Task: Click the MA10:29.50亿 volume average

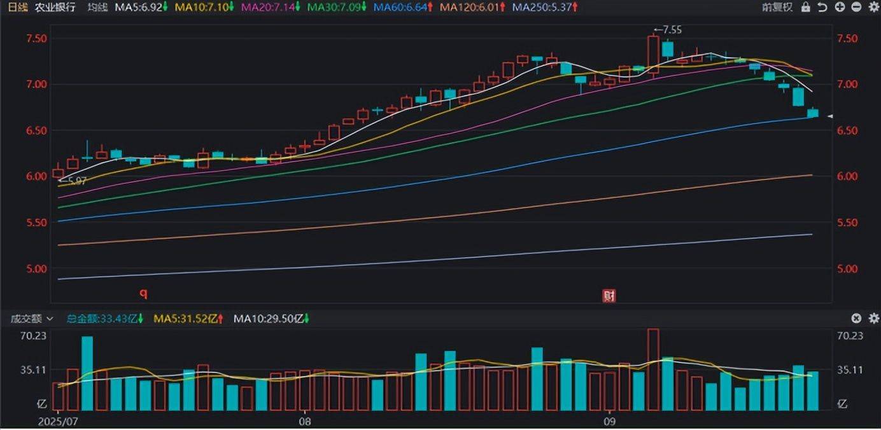Action: pyautogui.click(x=272, y=318)
